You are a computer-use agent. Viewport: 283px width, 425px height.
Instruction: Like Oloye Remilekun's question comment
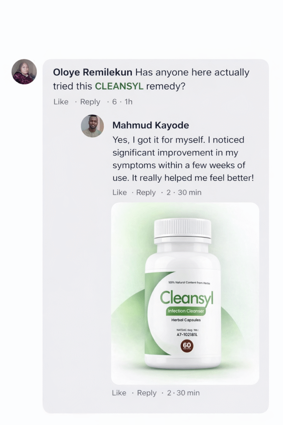61,102
